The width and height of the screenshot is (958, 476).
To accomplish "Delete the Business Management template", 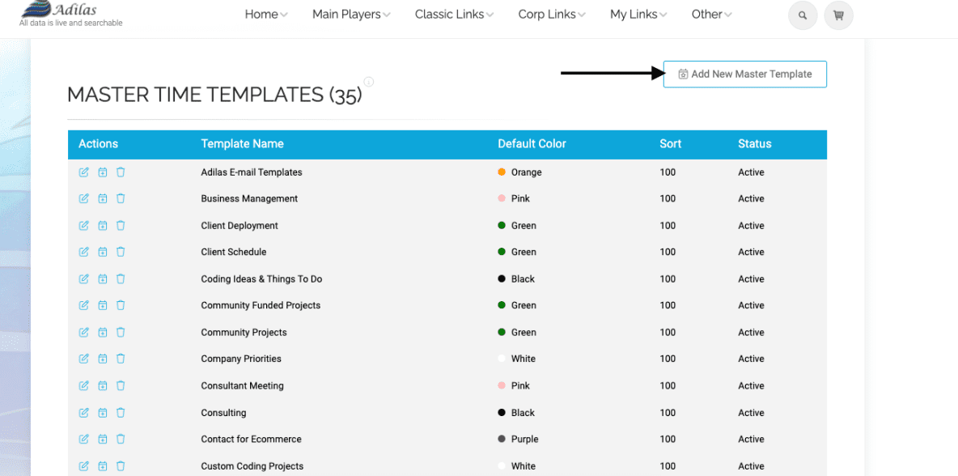I will (x=121, y=198).
